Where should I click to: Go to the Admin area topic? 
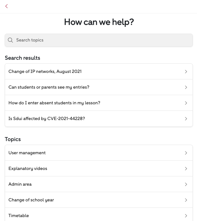pyautogui.click(x=20, y=184)
